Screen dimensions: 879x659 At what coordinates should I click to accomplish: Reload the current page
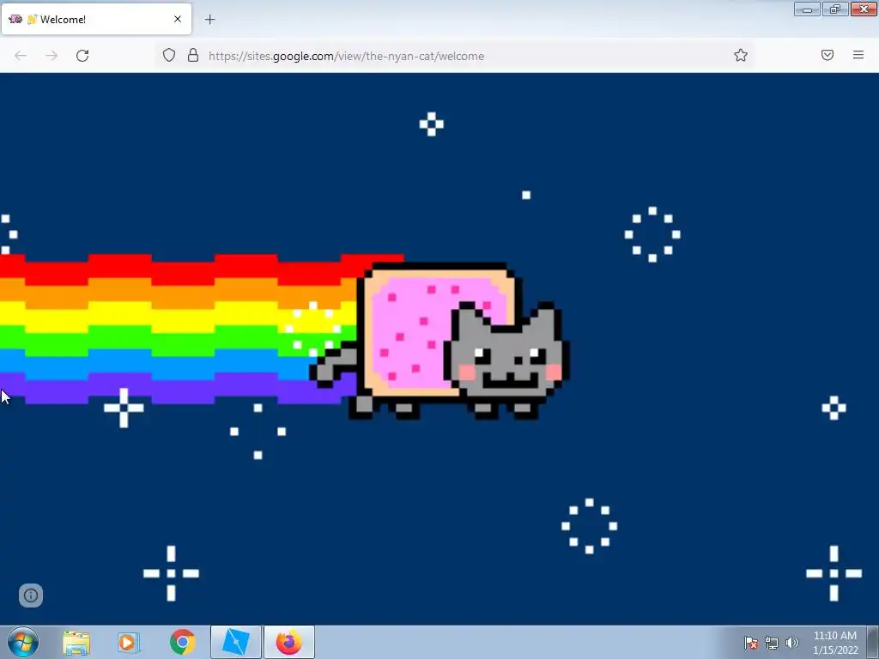pyautogui.click(x=82, y=56)
